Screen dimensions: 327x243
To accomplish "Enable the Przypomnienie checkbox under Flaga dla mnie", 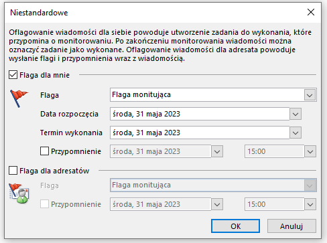I will [x=44, y=151].
